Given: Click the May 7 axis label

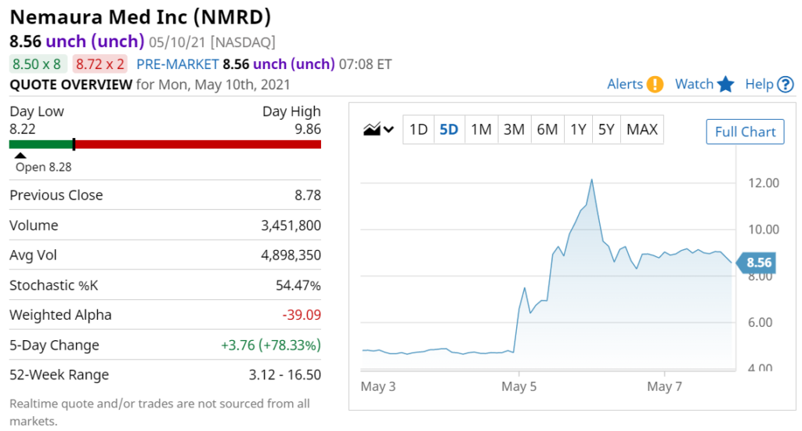Looking at the screenshot, I should click(x=664, y=386).
